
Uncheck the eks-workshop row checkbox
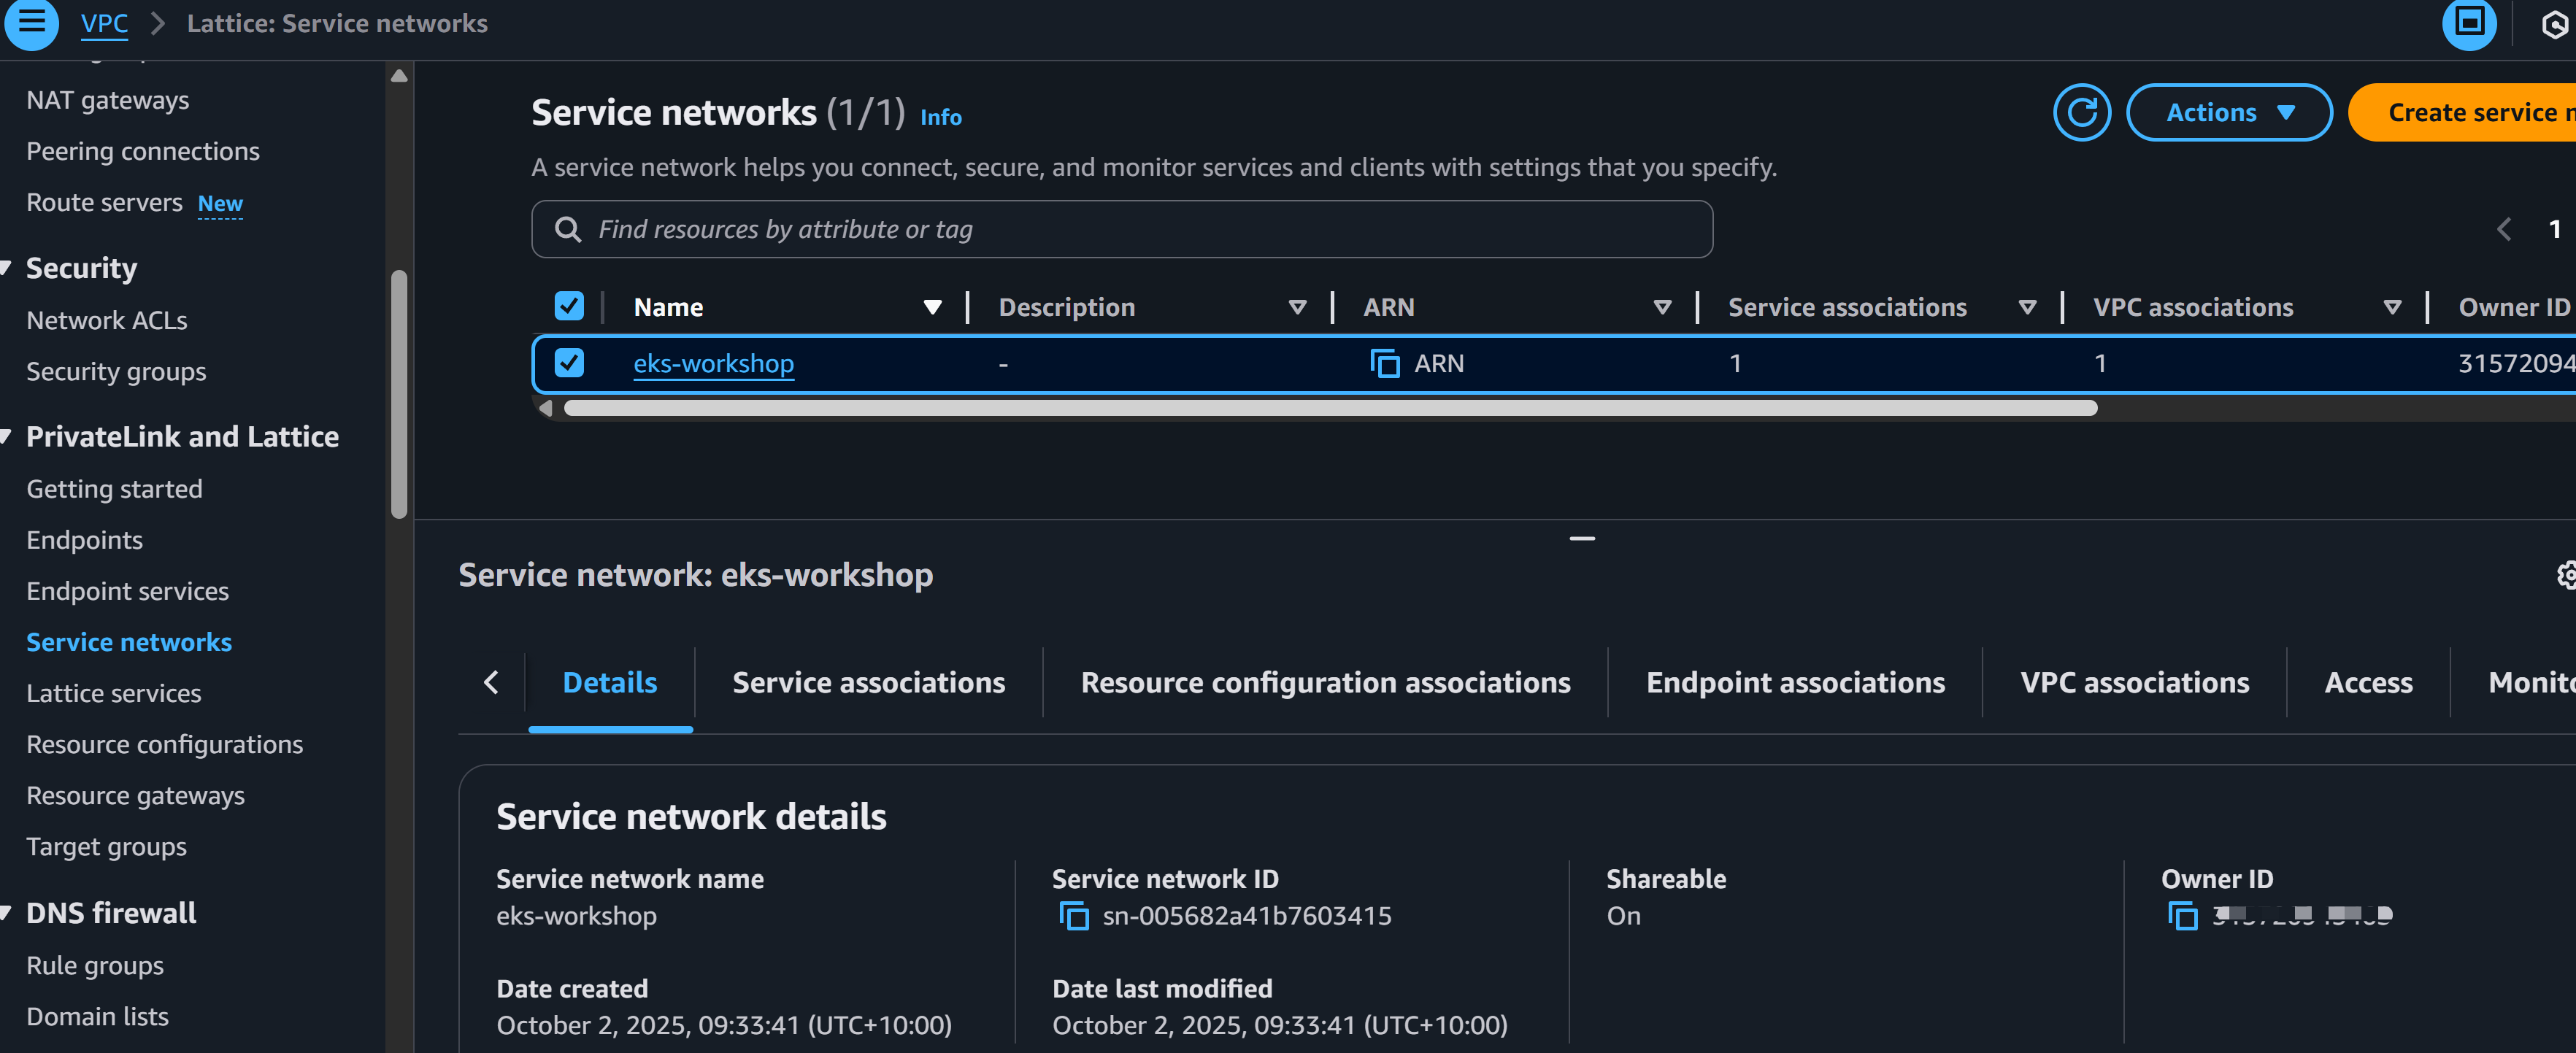(568, 363)
